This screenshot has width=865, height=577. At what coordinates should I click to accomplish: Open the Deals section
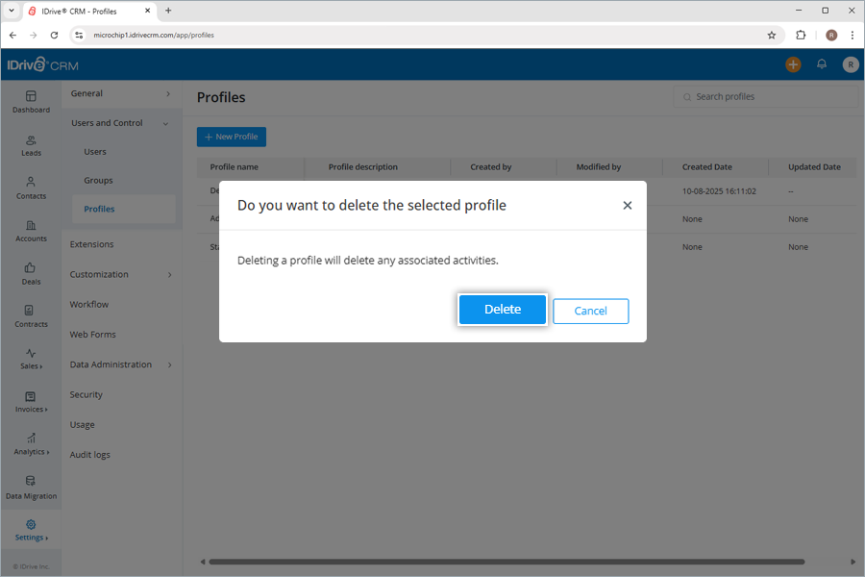point(31,274)
